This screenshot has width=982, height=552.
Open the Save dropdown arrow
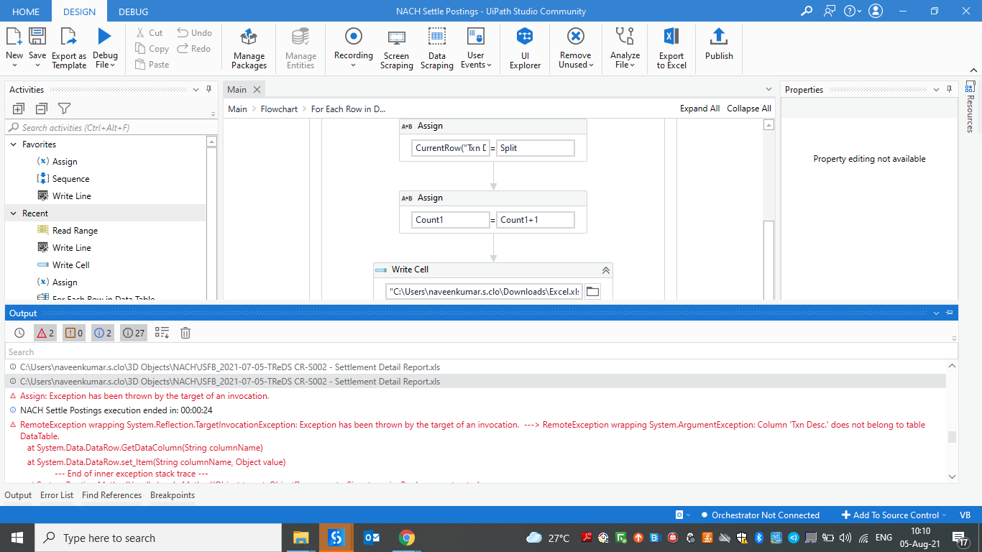37,65
